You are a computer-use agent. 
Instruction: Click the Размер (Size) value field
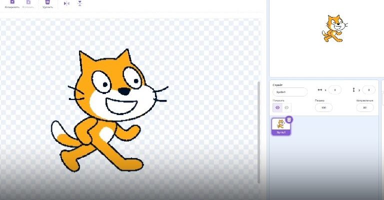point(323,108)
